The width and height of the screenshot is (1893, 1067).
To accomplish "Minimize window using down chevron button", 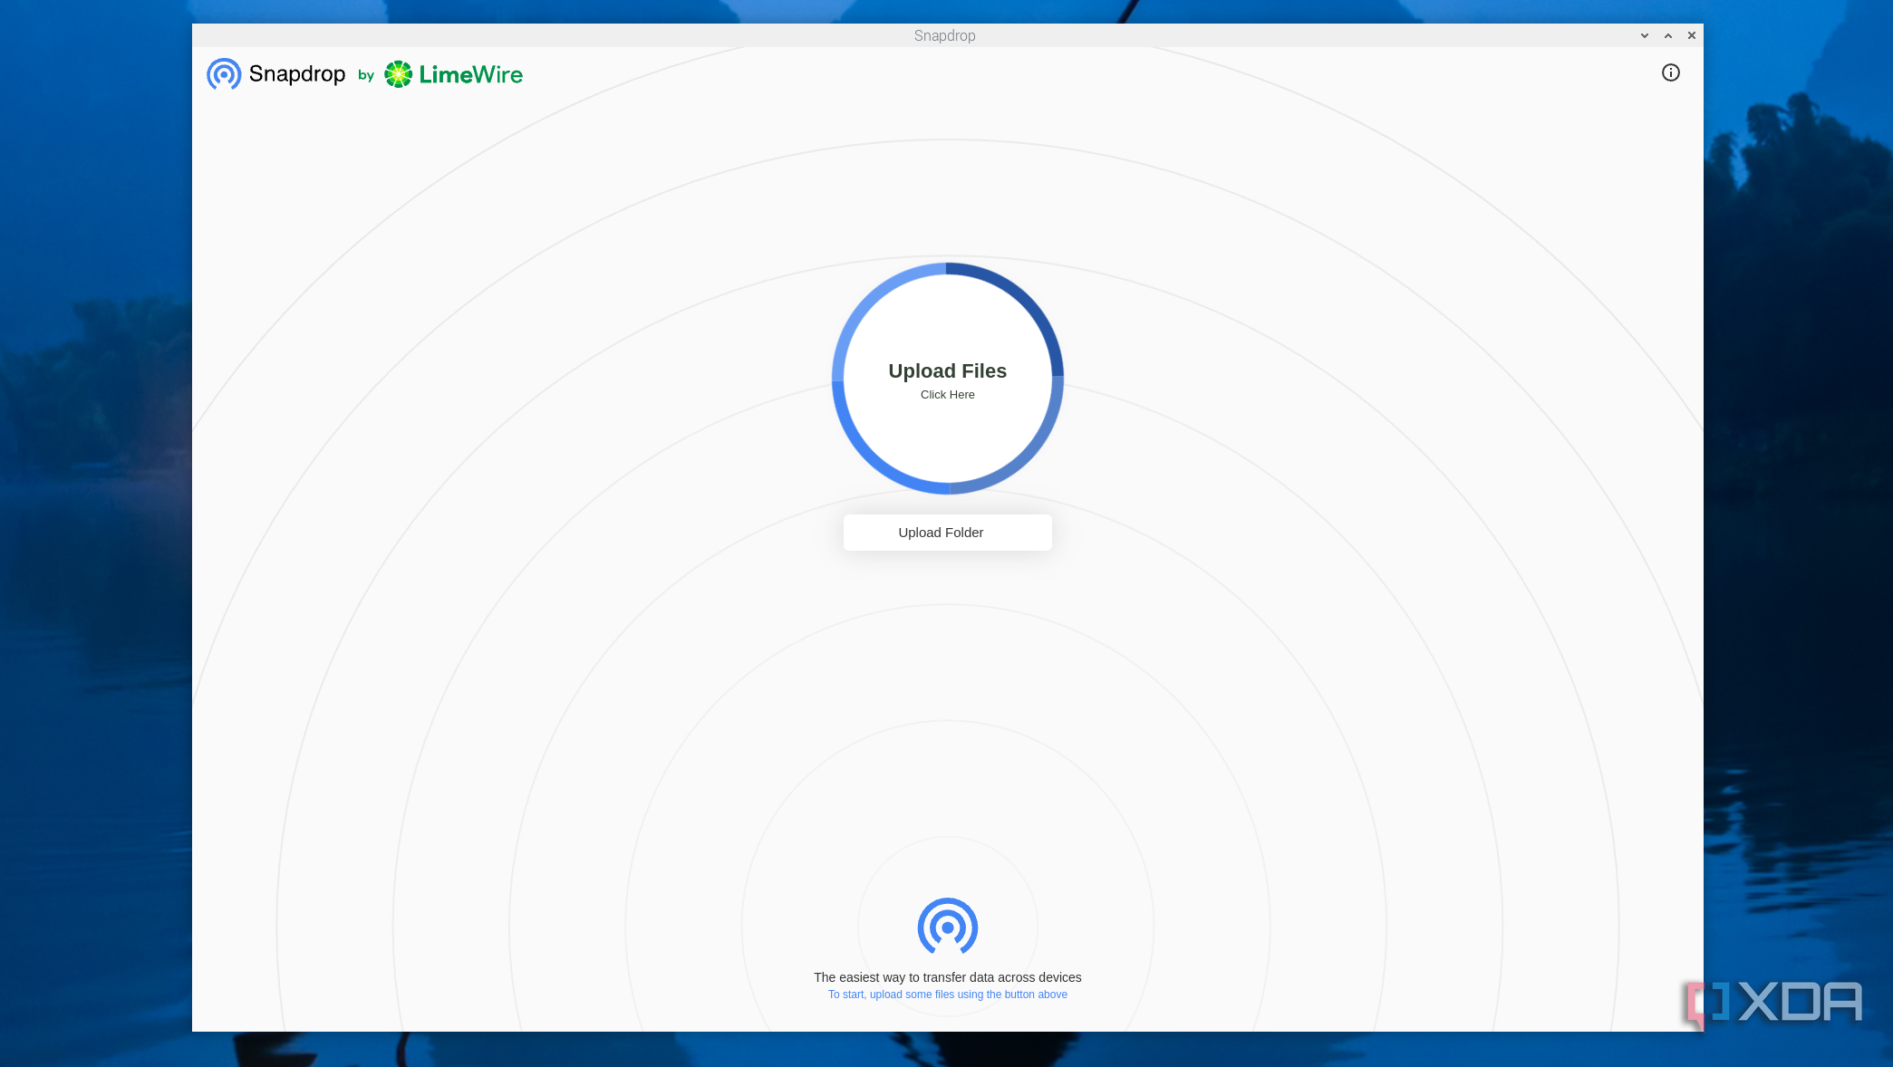I will click(x=1644, y=36).
